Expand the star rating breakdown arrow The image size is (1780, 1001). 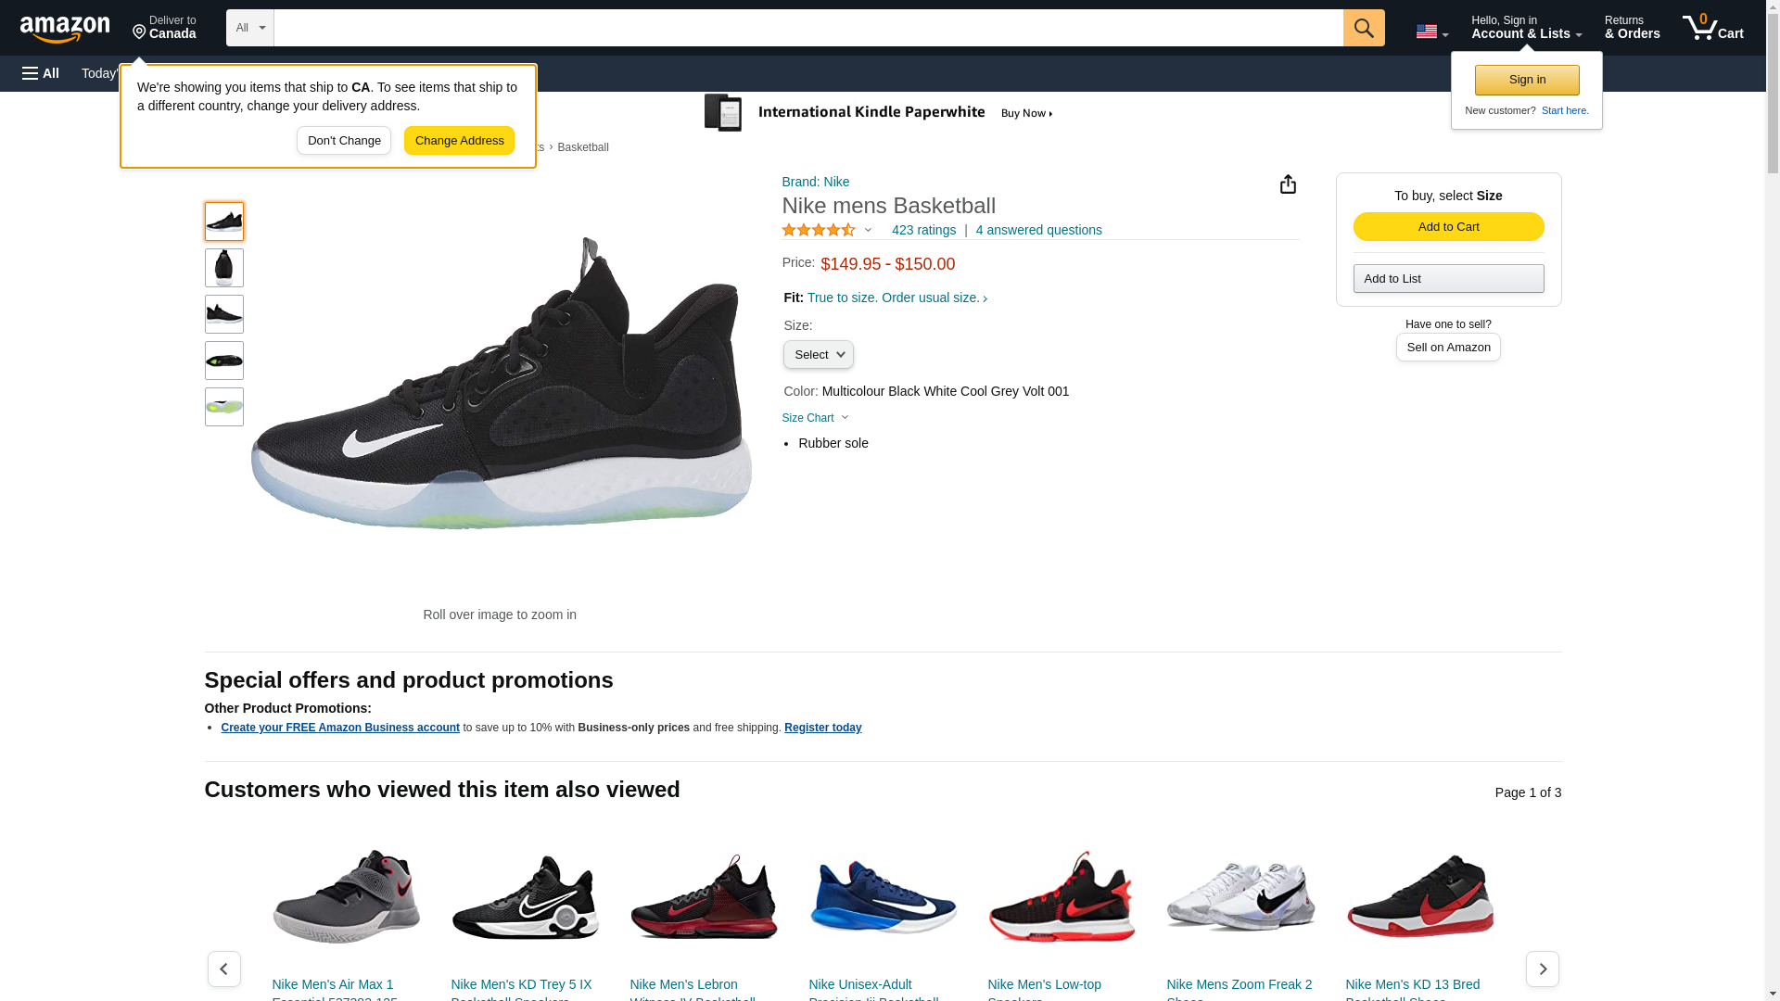click(x=868, y=230)
